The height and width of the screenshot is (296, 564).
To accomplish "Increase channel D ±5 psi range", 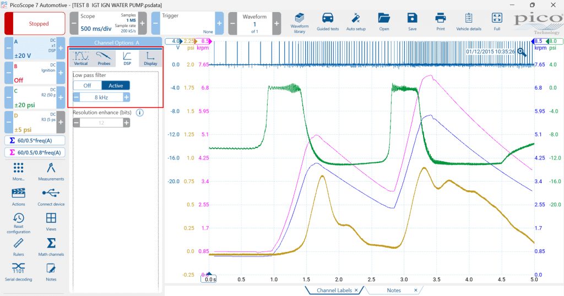I will [x=61, y=122].
